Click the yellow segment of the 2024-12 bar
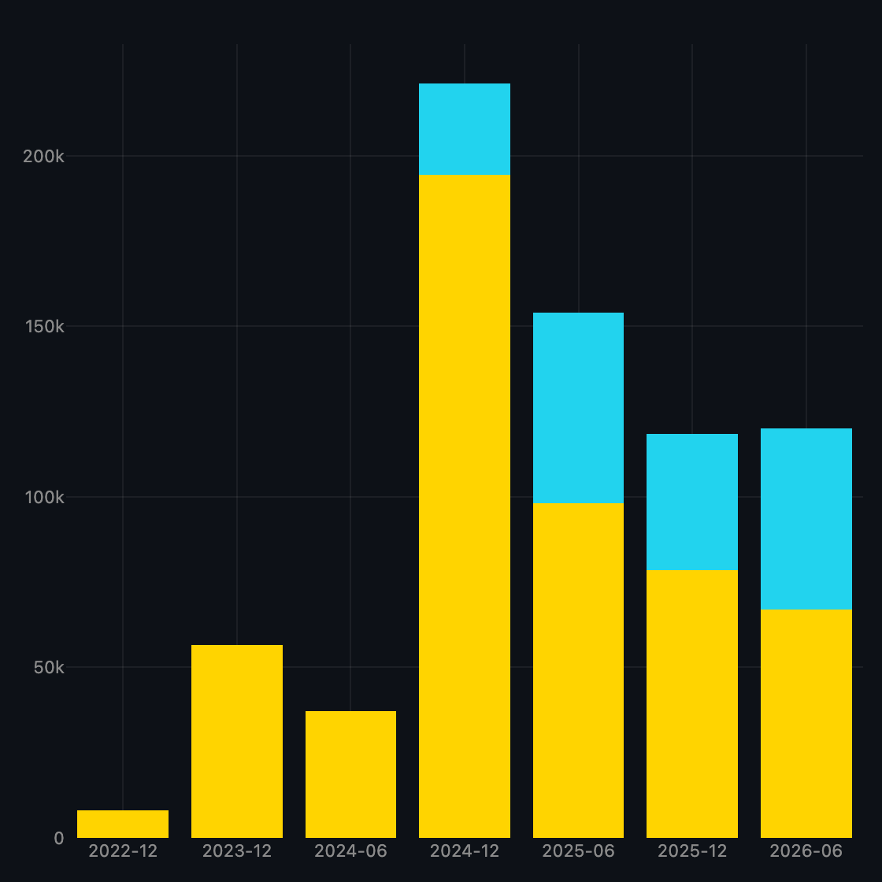This screenshot has width=882, height=882. click(x=465, y=506)
